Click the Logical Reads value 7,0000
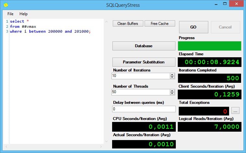The width and height of the screenshot is (246, 153). click(x=227, y=127)
